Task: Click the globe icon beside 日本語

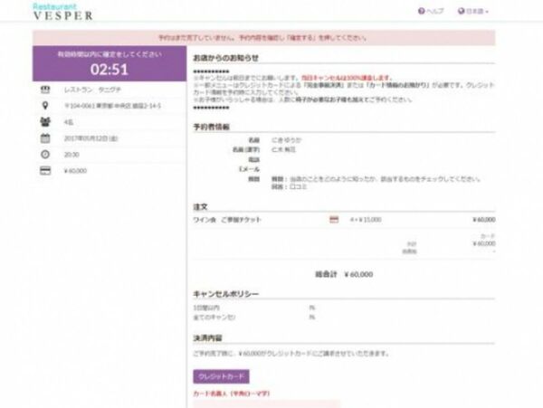Action: point(462,12)
